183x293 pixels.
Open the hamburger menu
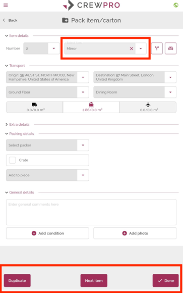point(6,5)
